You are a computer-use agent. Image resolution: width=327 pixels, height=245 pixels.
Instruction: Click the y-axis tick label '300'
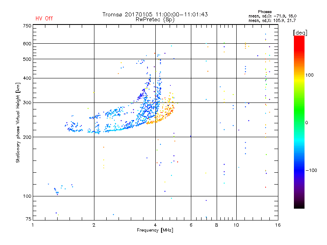point(27,102)
